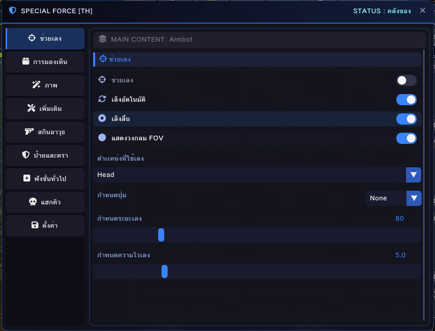Click the box icon next to การมองเห็น
Viewport: 435px width, 331px height.
25,61
